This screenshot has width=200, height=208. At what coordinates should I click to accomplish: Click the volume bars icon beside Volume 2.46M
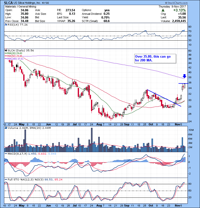[x=6, y=128]
